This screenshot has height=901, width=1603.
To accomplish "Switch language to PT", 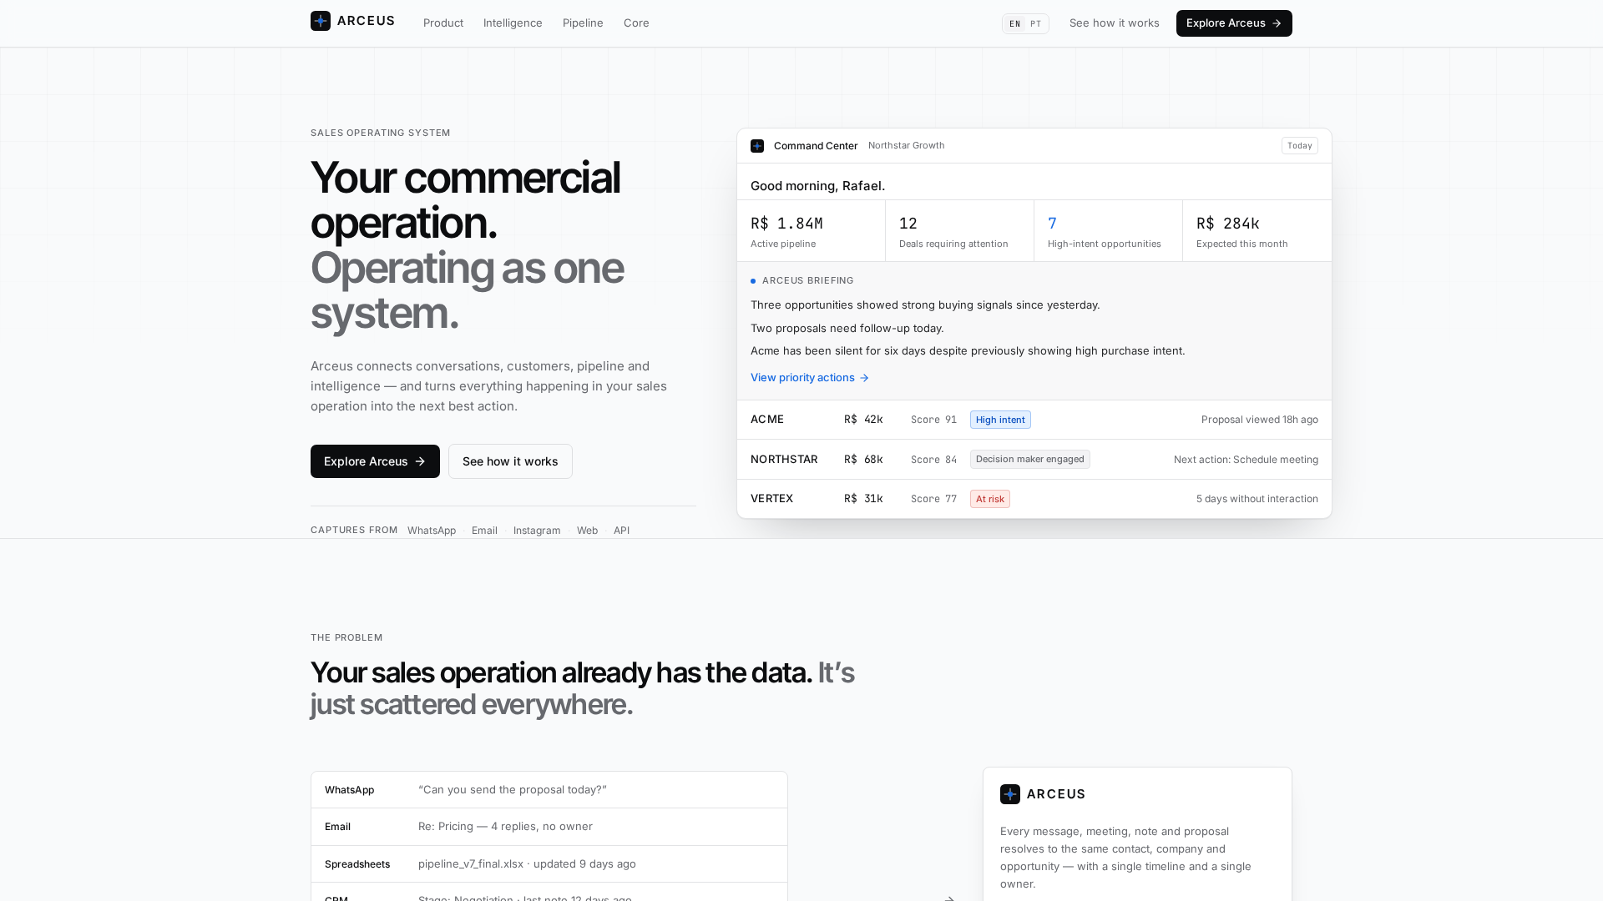I will point(1035,23).
